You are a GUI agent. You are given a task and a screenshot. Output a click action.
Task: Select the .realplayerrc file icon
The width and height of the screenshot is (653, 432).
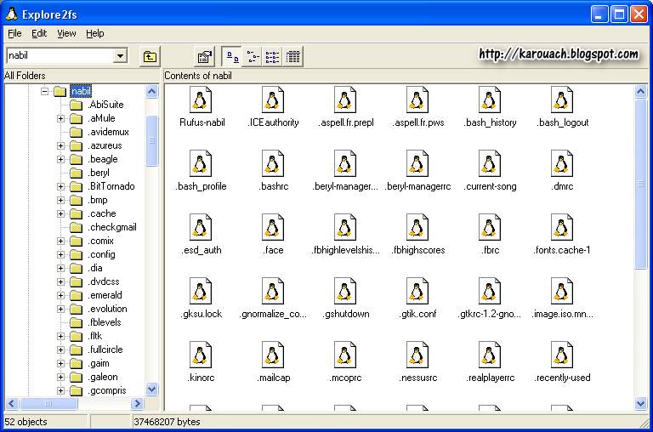tap(490, 355)
